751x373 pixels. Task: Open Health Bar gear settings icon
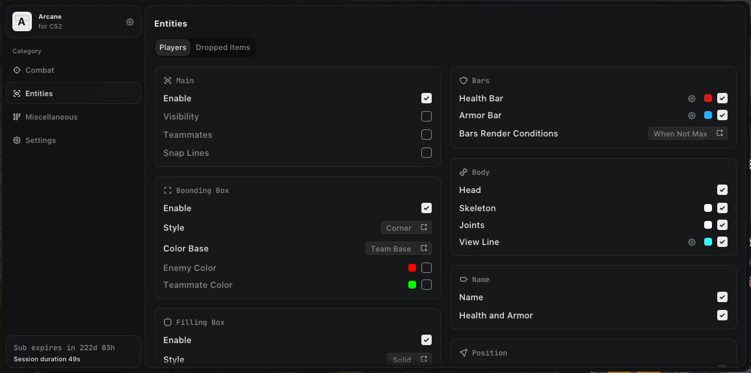click(x=692, y=99)
